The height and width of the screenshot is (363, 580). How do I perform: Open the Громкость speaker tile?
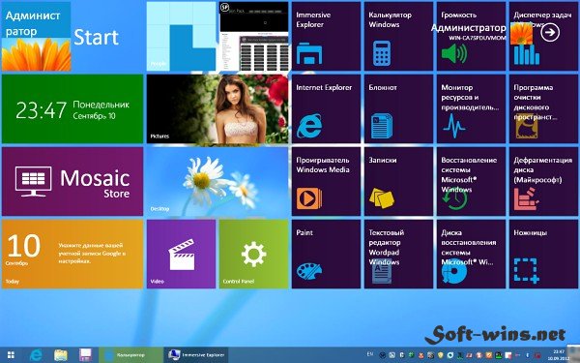point(471,36)
